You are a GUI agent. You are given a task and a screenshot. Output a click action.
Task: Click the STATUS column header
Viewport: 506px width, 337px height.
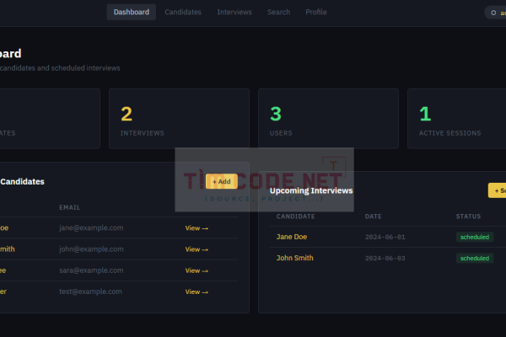(x=468, y=217)
